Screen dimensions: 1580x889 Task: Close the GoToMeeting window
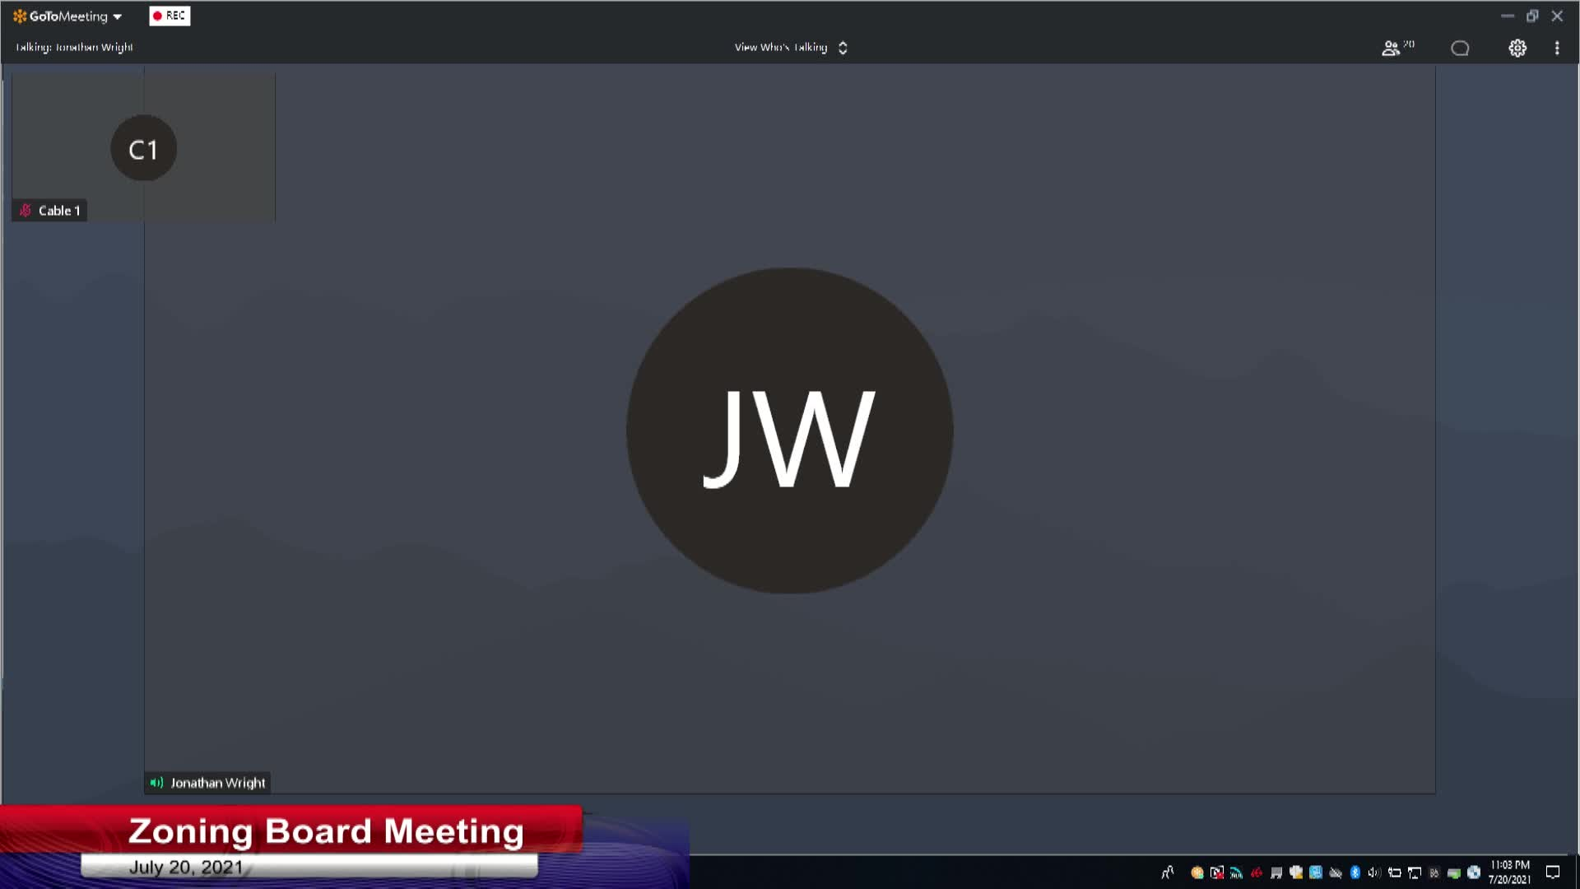[x=1557, y=16]
